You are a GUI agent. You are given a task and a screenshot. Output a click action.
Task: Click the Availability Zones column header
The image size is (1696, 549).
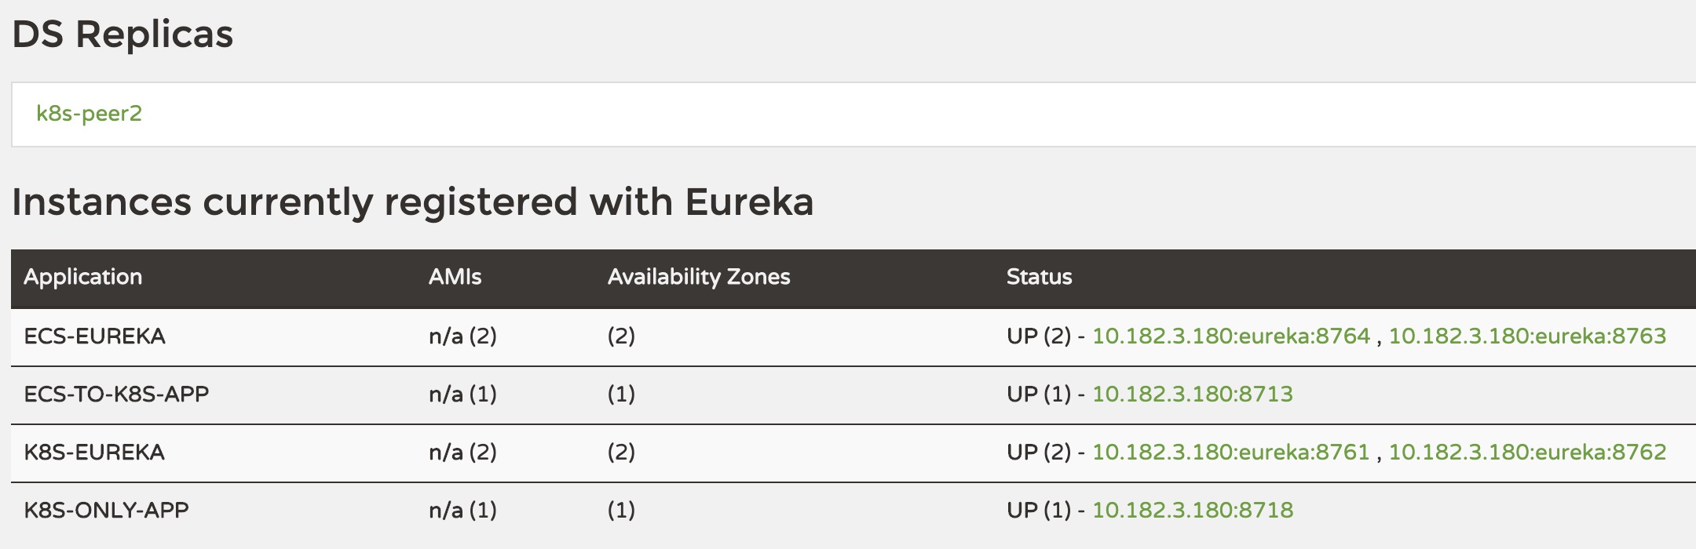[698, 277]
